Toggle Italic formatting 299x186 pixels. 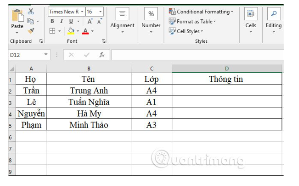point(61,21)
